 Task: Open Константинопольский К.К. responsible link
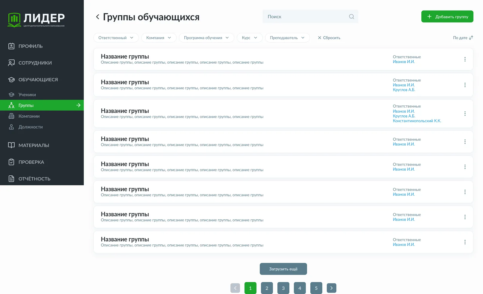pyautogui.click(x=417, y=121)
